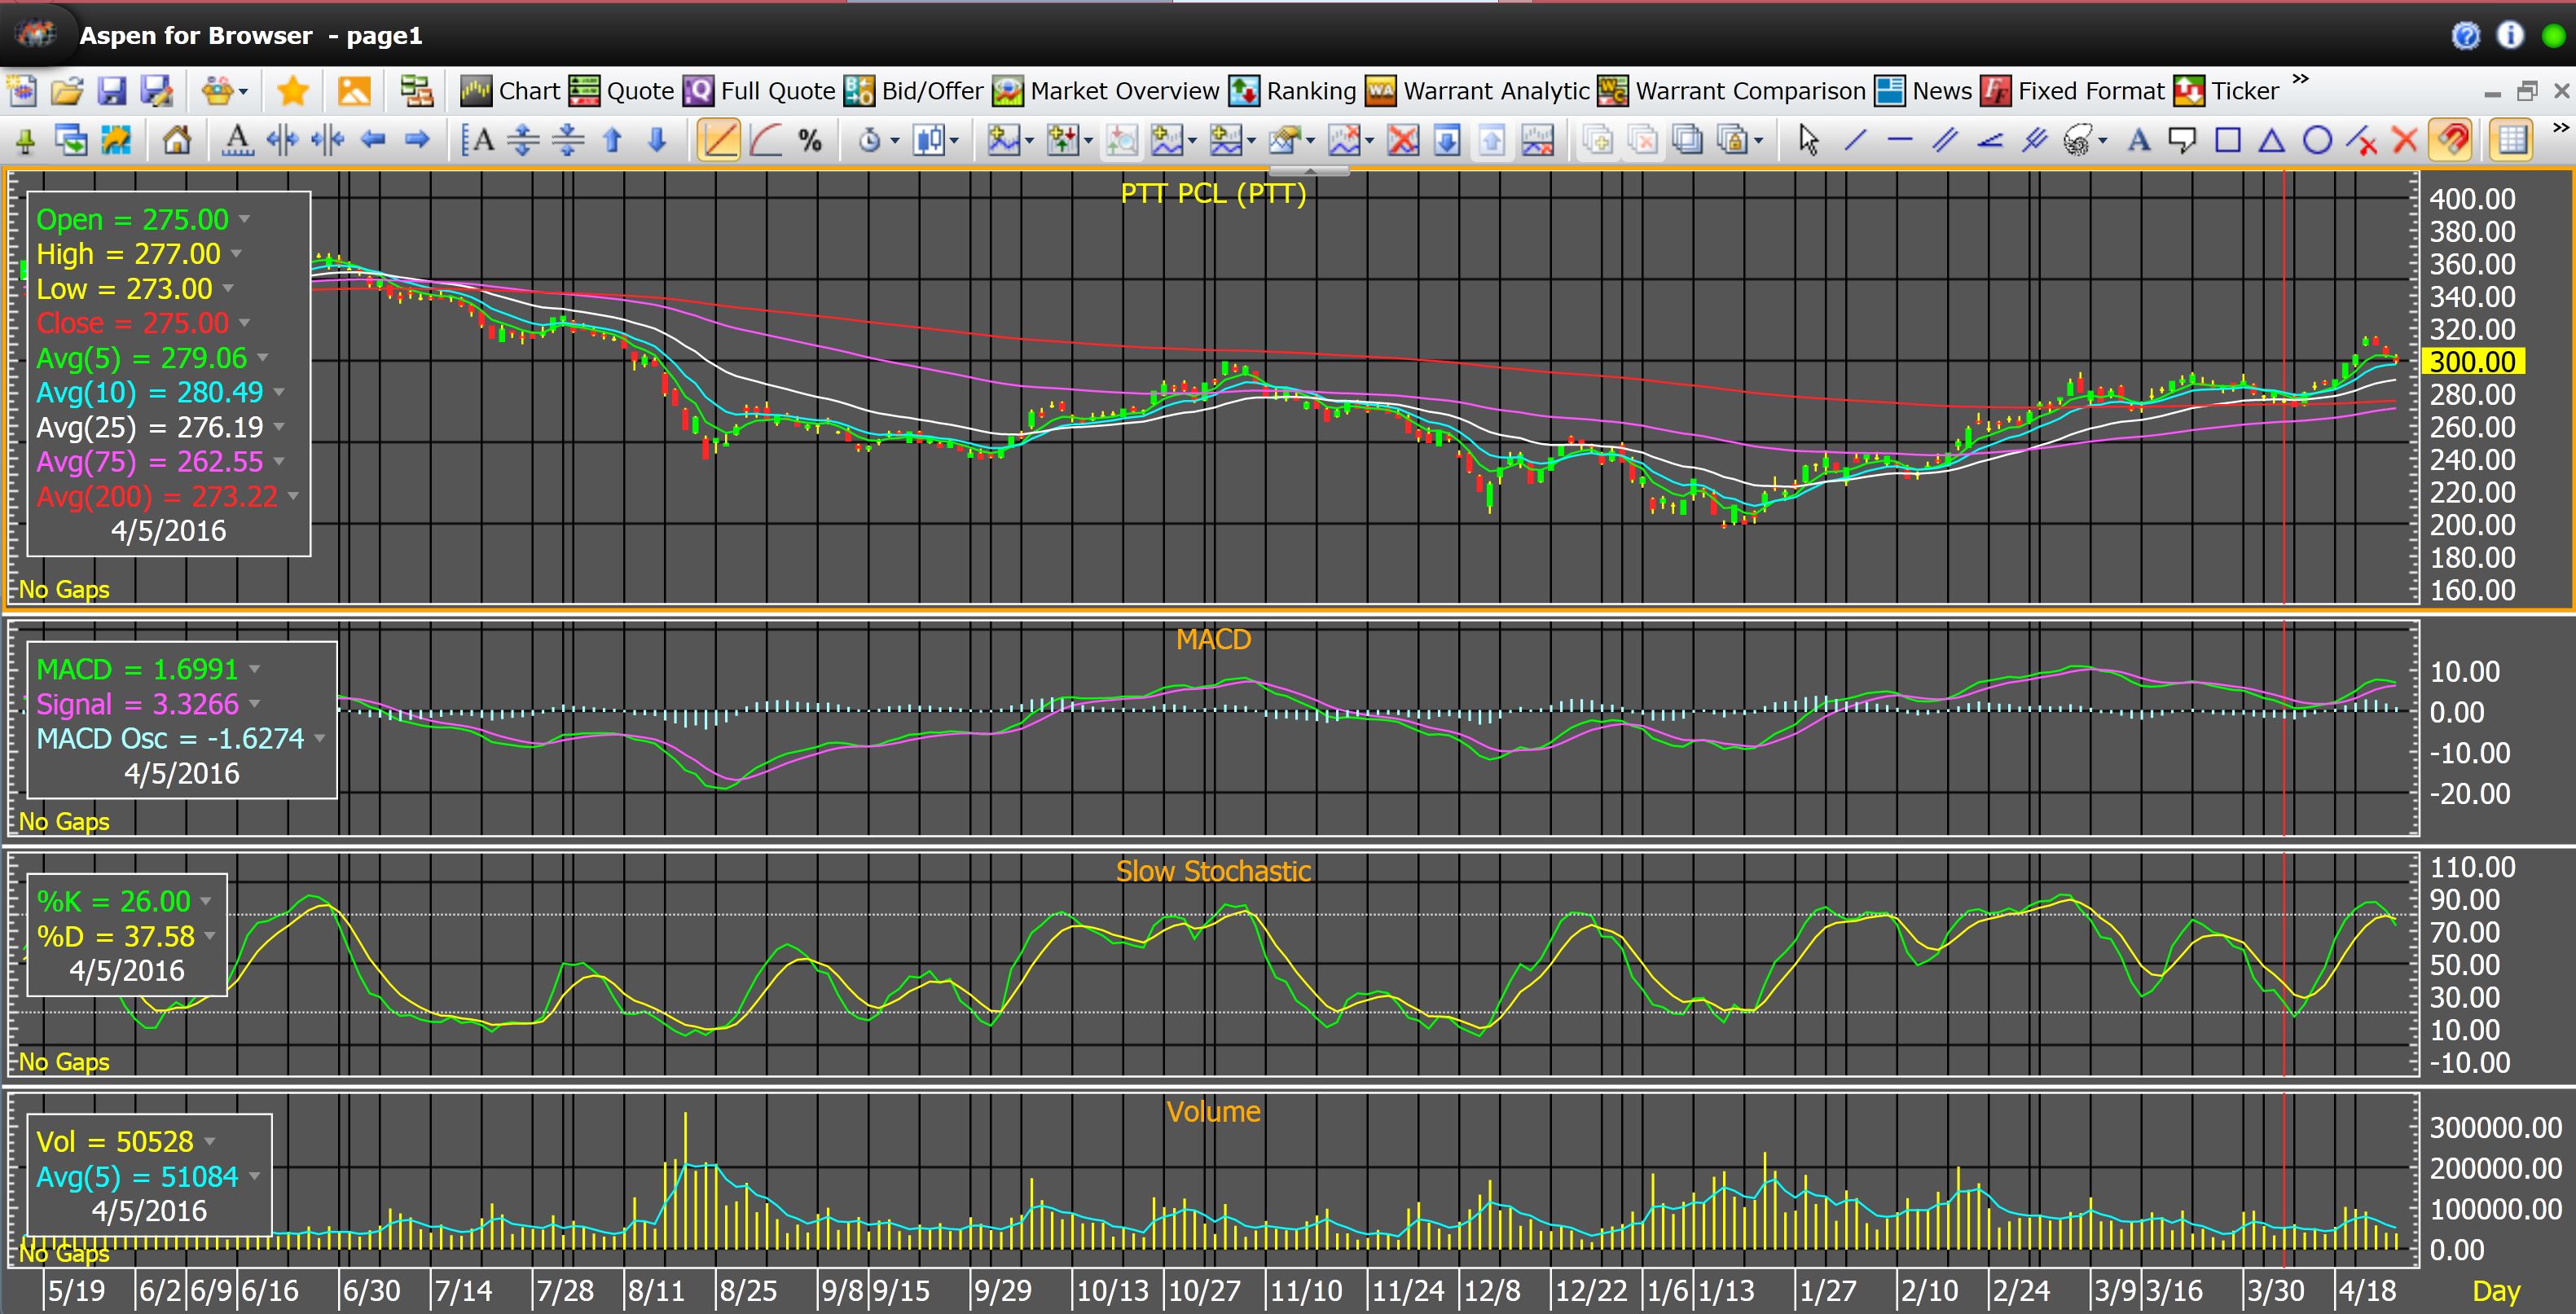Select the parallel lines drawing tool
The height and width of the screenshot is (1314, 2576).
pos(1944,140)
